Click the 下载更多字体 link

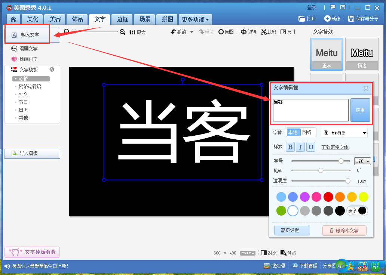(x=335, y=147)
